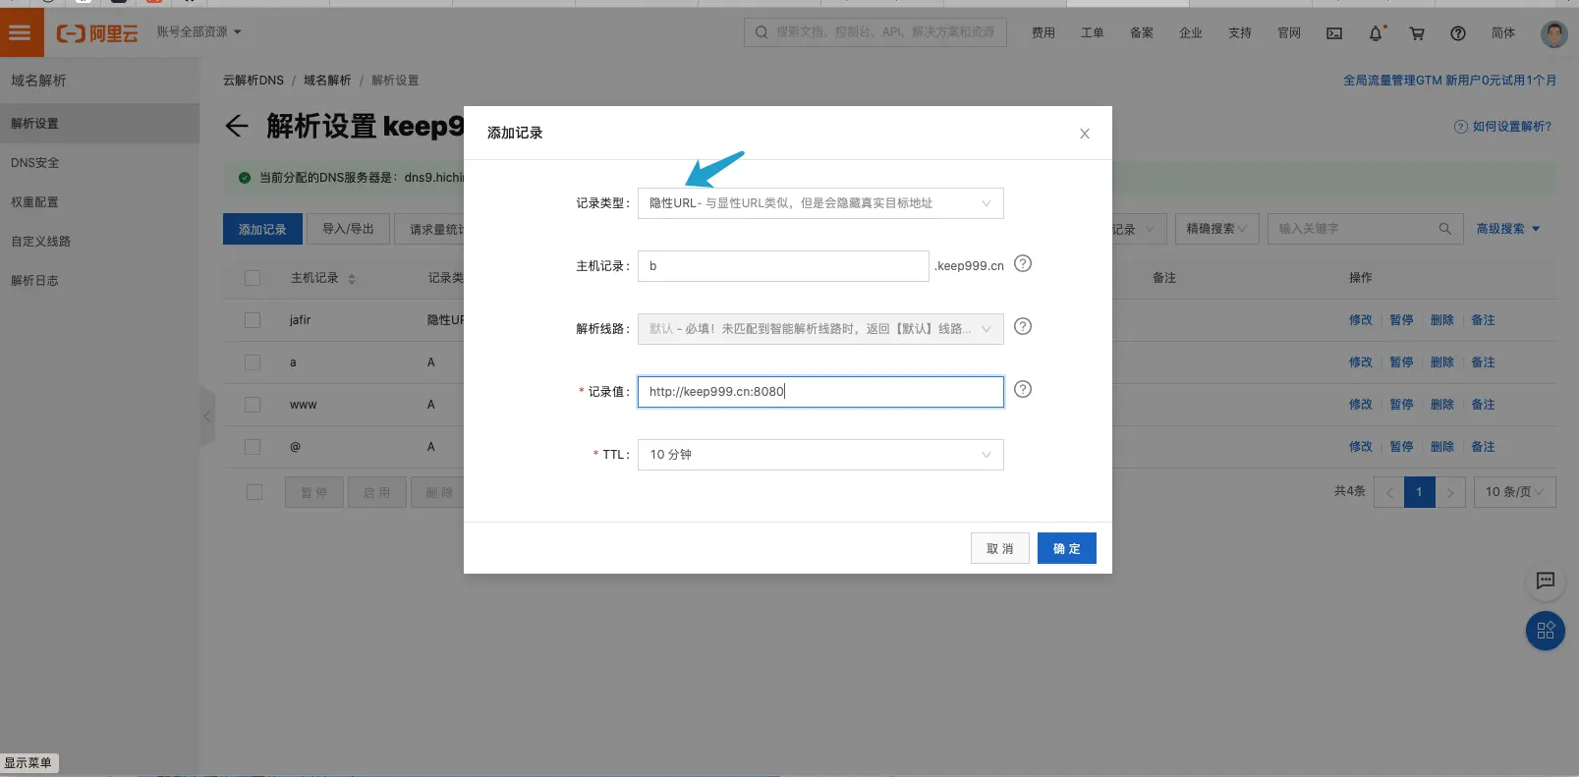Go back using the arrow beside 解析设置 title
The image size is (1579, 777).
[x=237, y=126]
